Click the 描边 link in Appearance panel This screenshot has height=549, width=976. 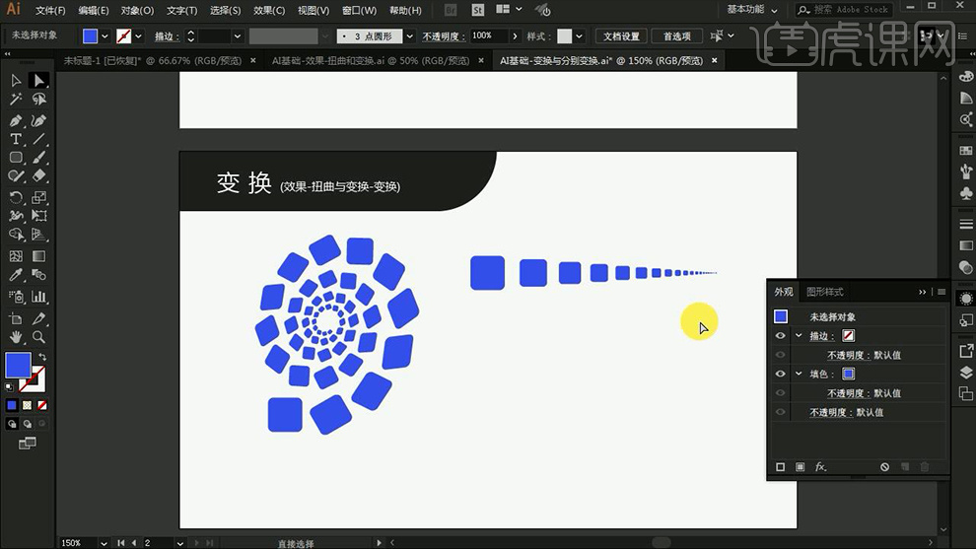[821, 336]
